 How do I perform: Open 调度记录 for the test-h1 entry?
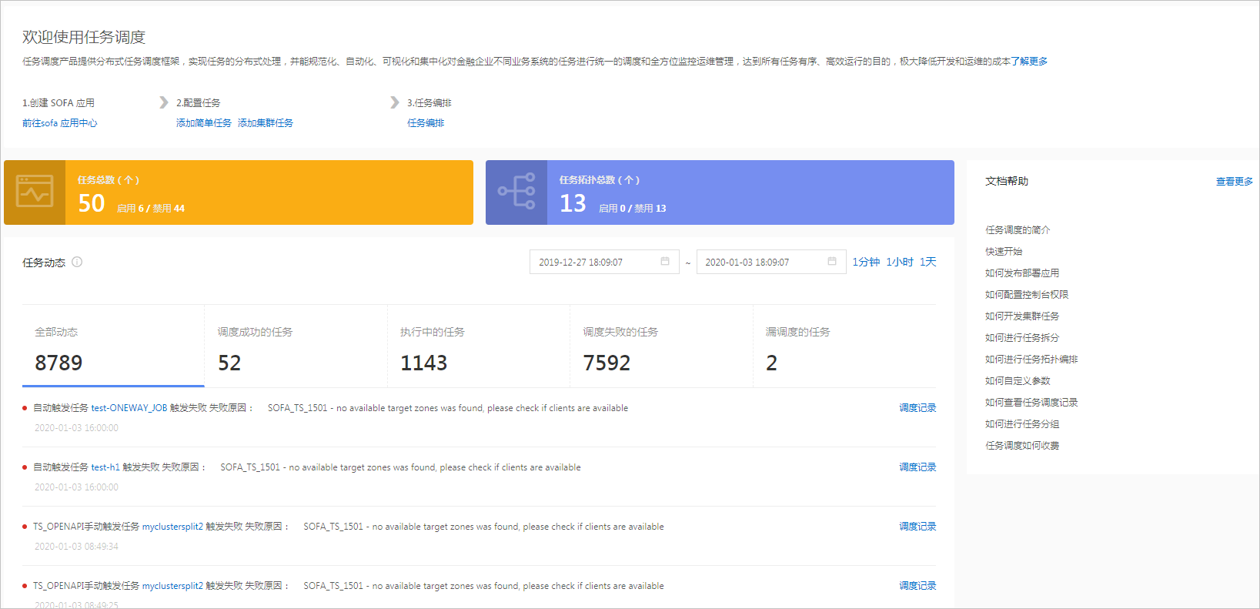pos(917,467)
